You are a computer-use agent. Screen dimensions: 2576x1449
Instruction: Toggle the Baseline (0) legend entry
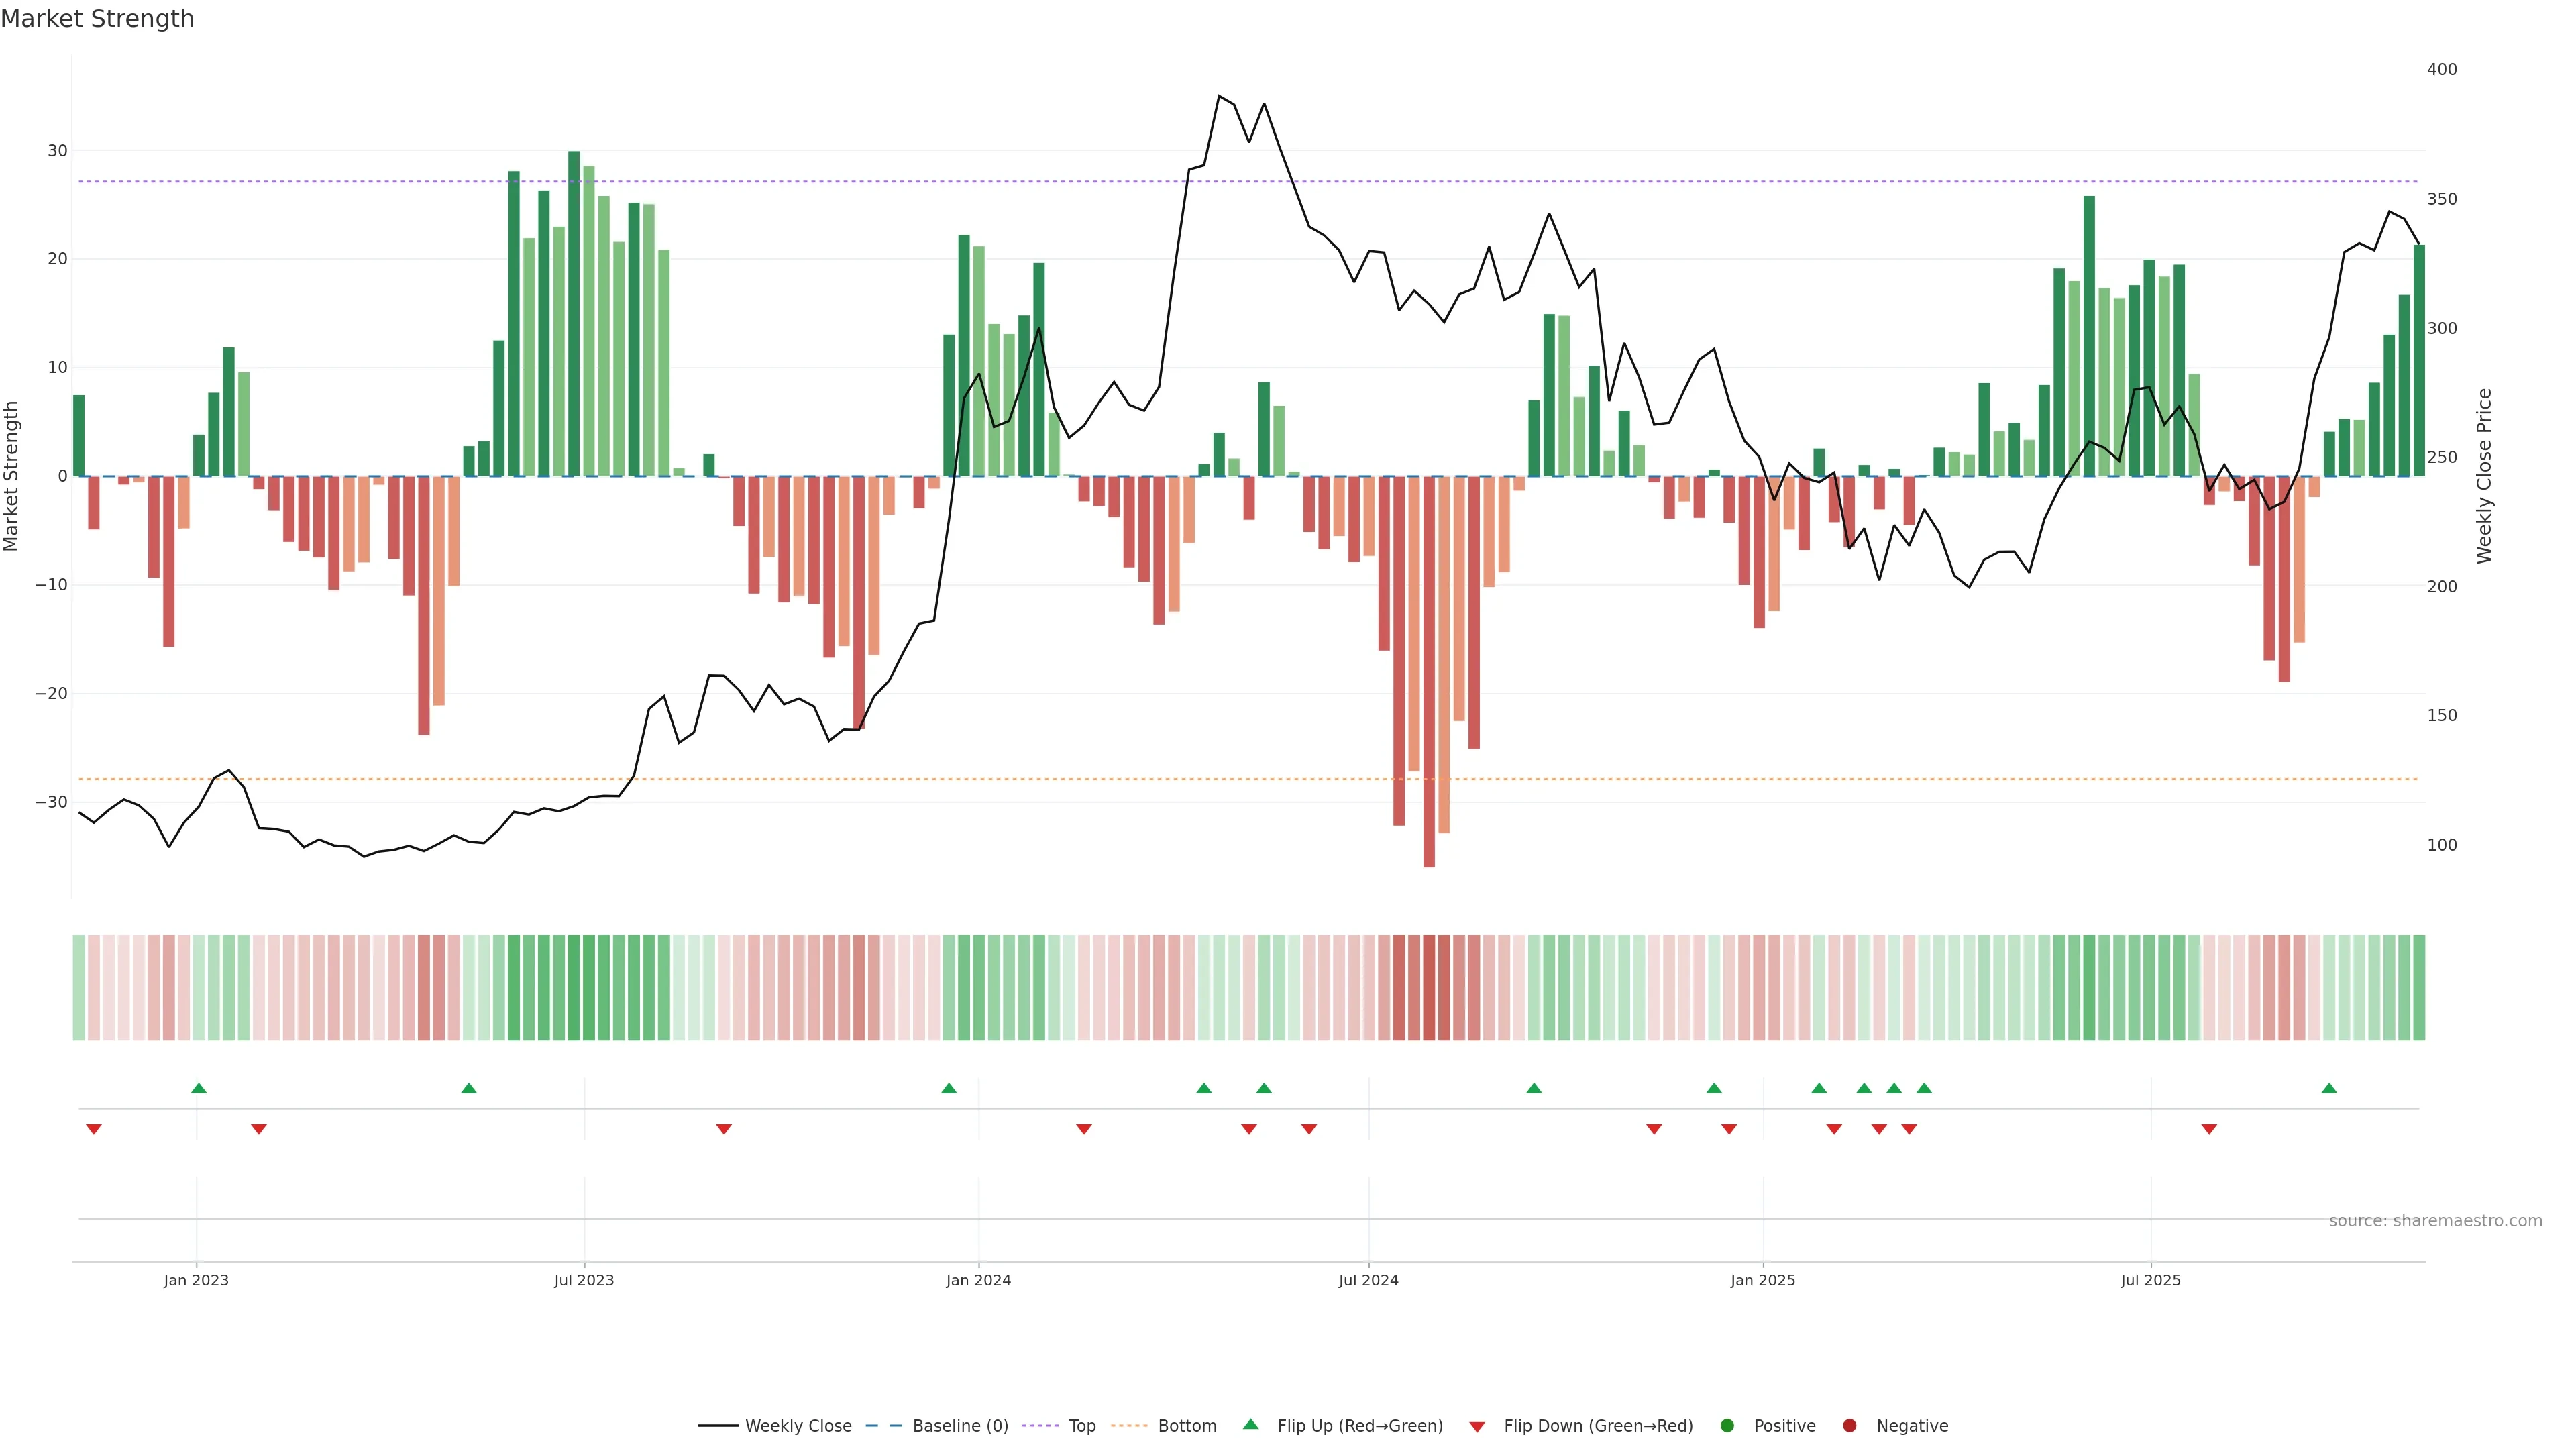(959, 1425)
